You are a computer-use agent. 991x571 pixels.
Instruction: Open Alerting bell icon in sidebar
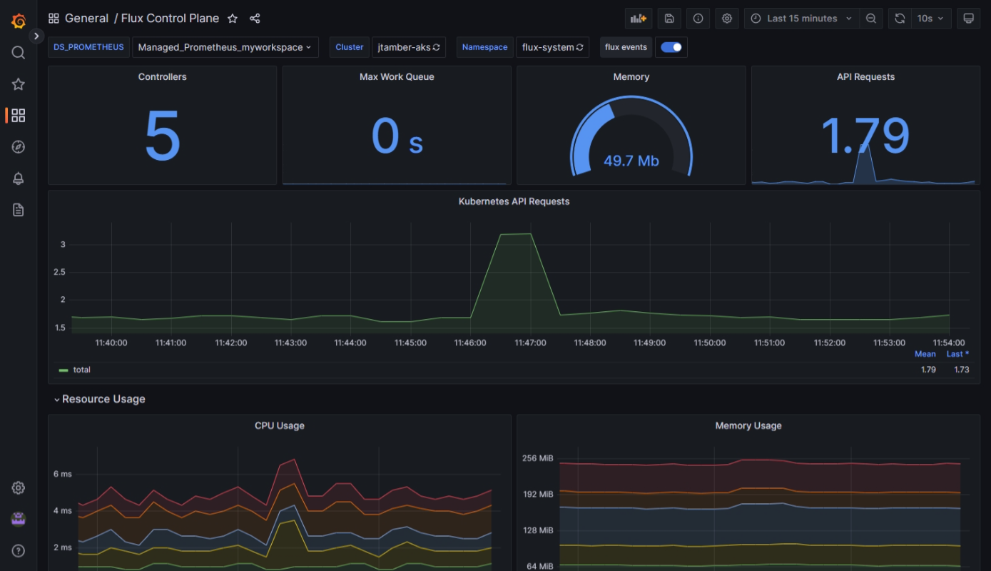click(19, 178)
